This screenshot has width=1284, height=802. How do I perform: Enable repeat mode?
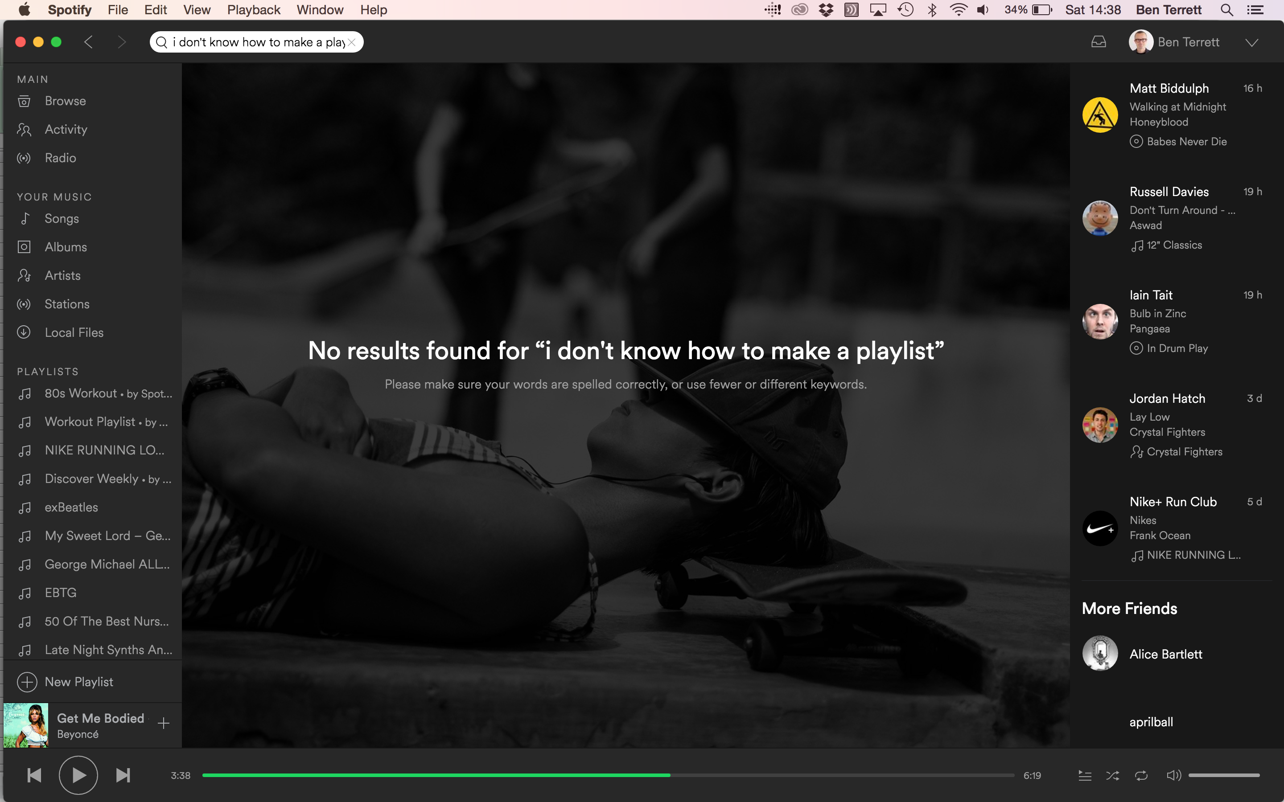click(x=1141, y=775)
